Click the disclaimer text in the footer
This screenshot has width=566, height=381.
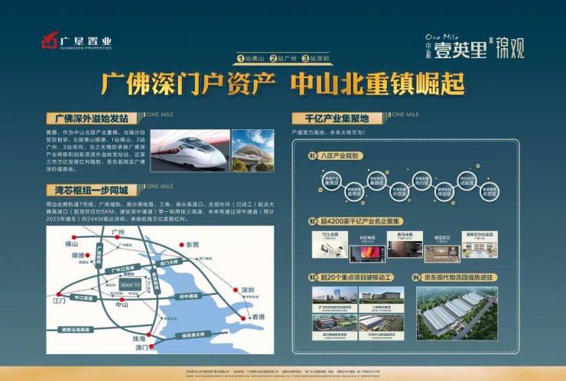coord(283,374)
